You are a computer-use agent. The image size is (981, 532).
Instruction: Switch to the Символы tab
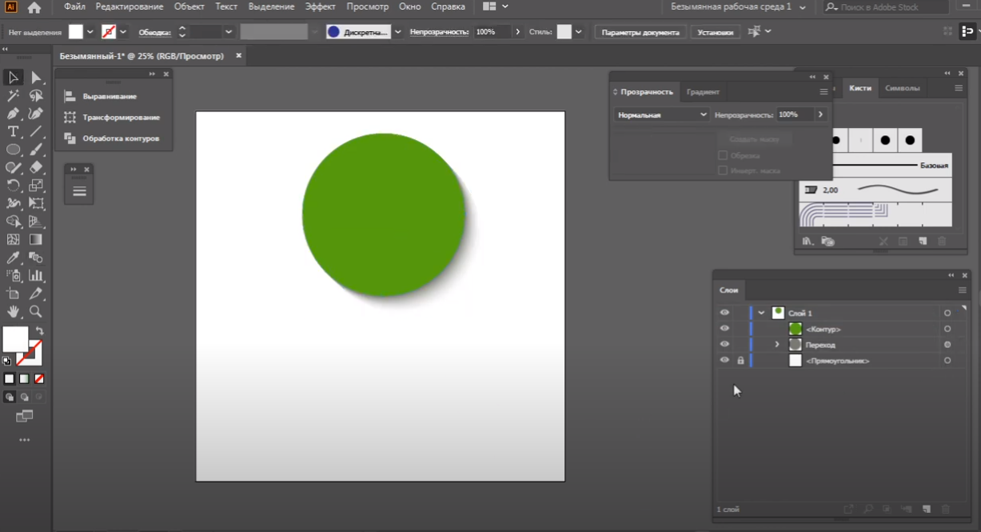click(x=902, y=88)
